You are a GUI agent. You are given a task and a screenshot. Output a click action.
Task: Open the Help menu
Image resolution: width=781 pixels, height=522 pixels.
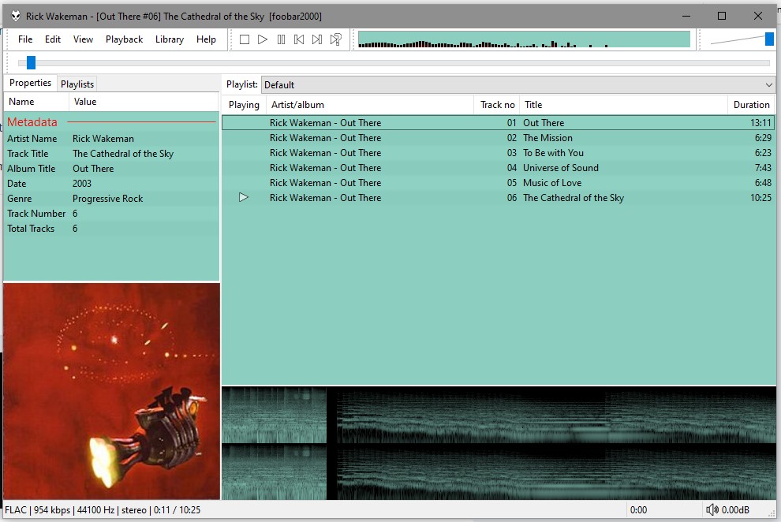pyautogui.click(x=206, y=39)
